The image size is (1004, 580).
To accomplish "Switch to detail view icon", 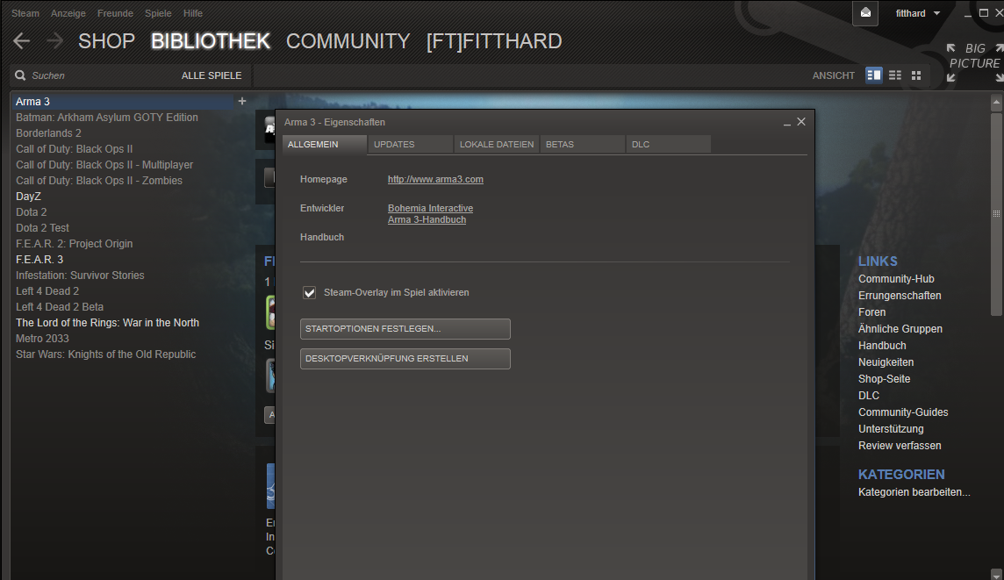I will [873, 75].
